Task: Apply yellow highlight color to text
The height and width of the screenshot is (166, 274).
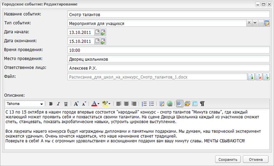Action: click(105, 104)
